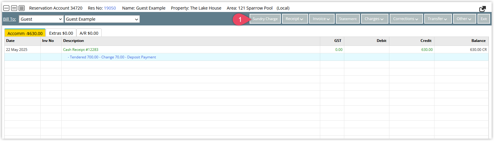The height and width of the screenshot is (141, 494).
Task: Expand the Transfer dropdown menu
Action: (438, 19)
